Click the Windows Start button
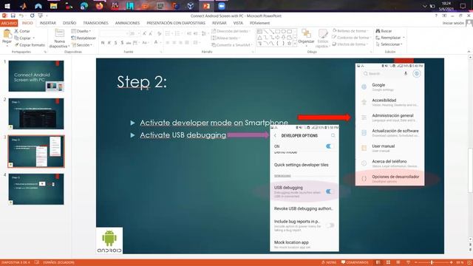This screenshot has height=266, width=473. (7, 6)
